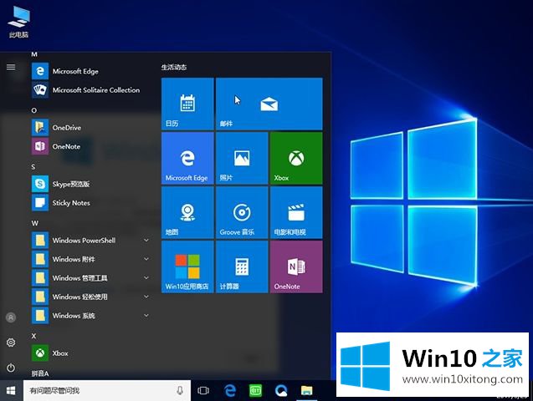This screenshot has width=533, height=401.
Task: Open the purple OneNote tile
Action: 295,267
